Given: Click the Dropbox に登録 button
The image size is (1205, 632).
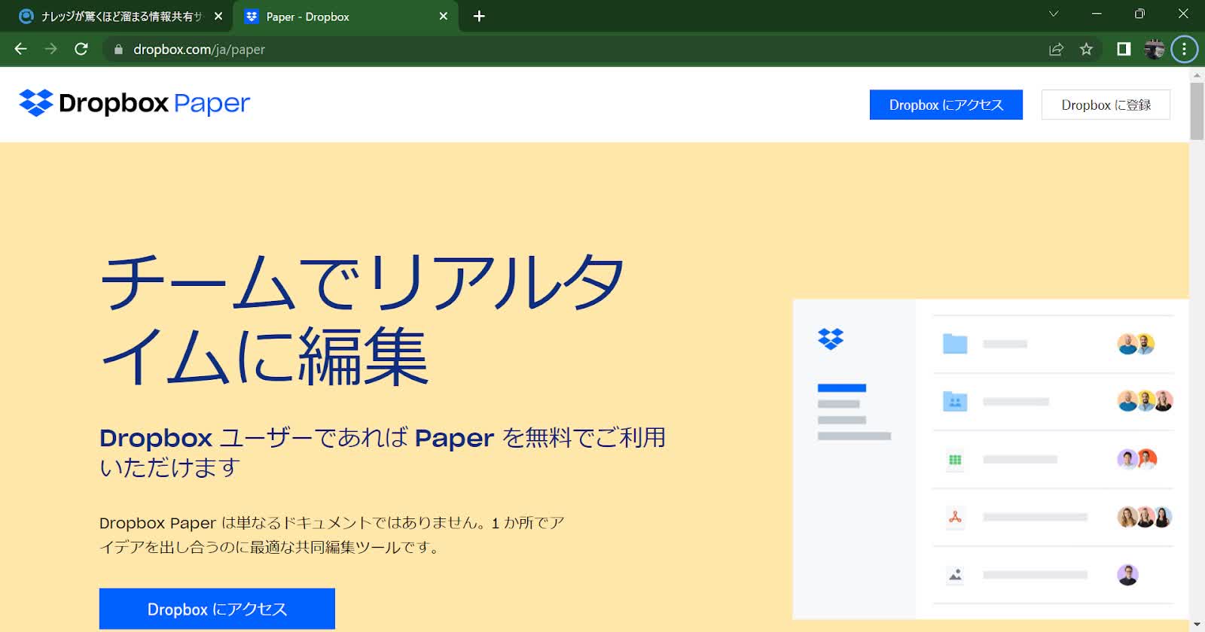Looking at the screenshot, I should [x=1106, y=105].
